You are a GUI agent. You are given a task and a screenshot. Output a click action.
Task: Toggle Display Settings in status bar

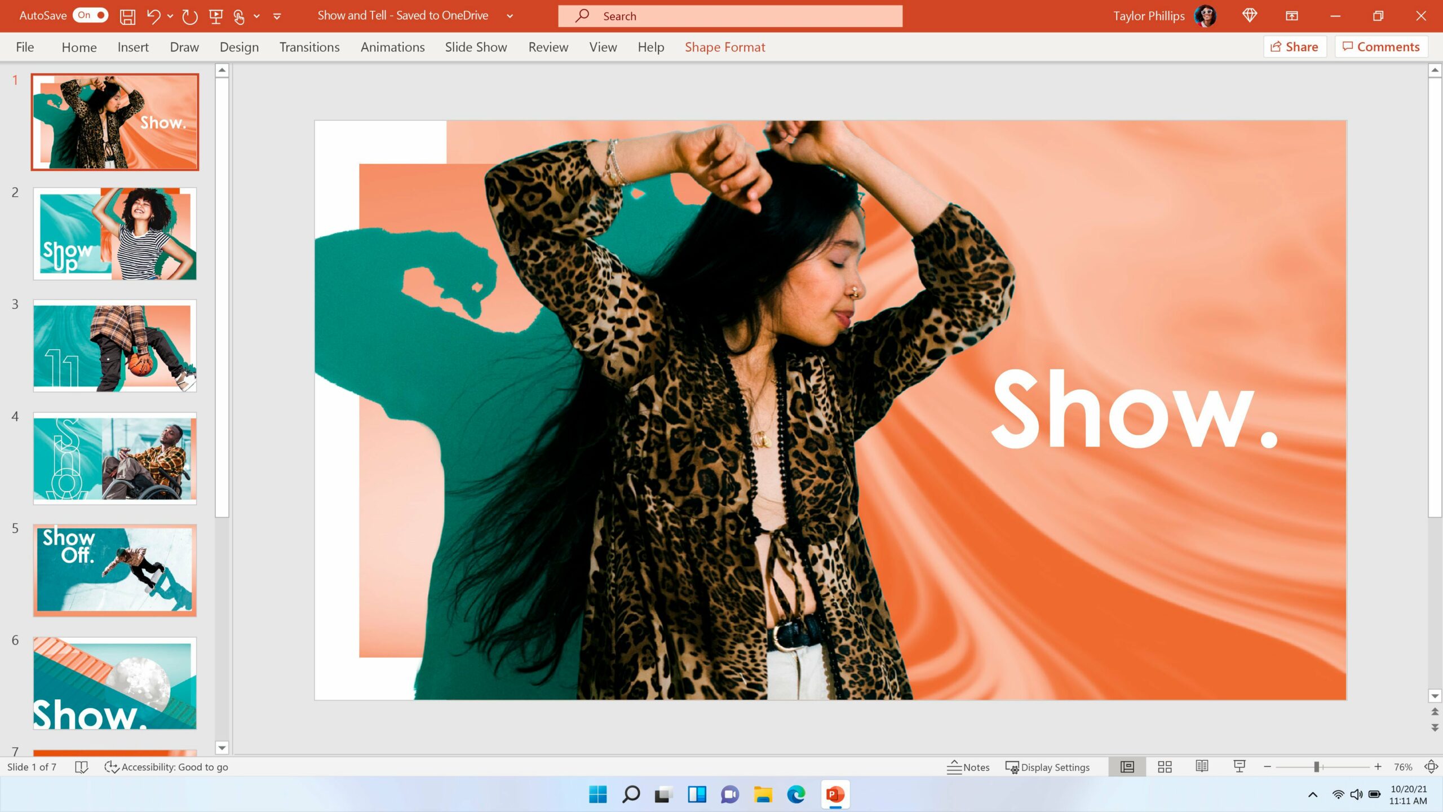1047,766
